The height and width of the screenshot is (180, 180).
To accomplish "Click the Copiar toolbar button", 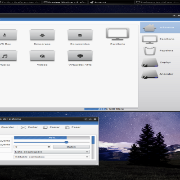I will click(x=51, y=127).
